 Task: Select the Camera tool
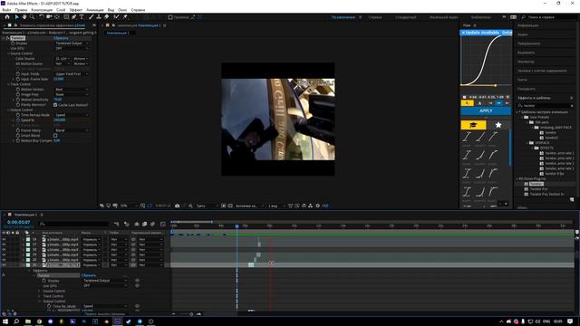(49, 17)
